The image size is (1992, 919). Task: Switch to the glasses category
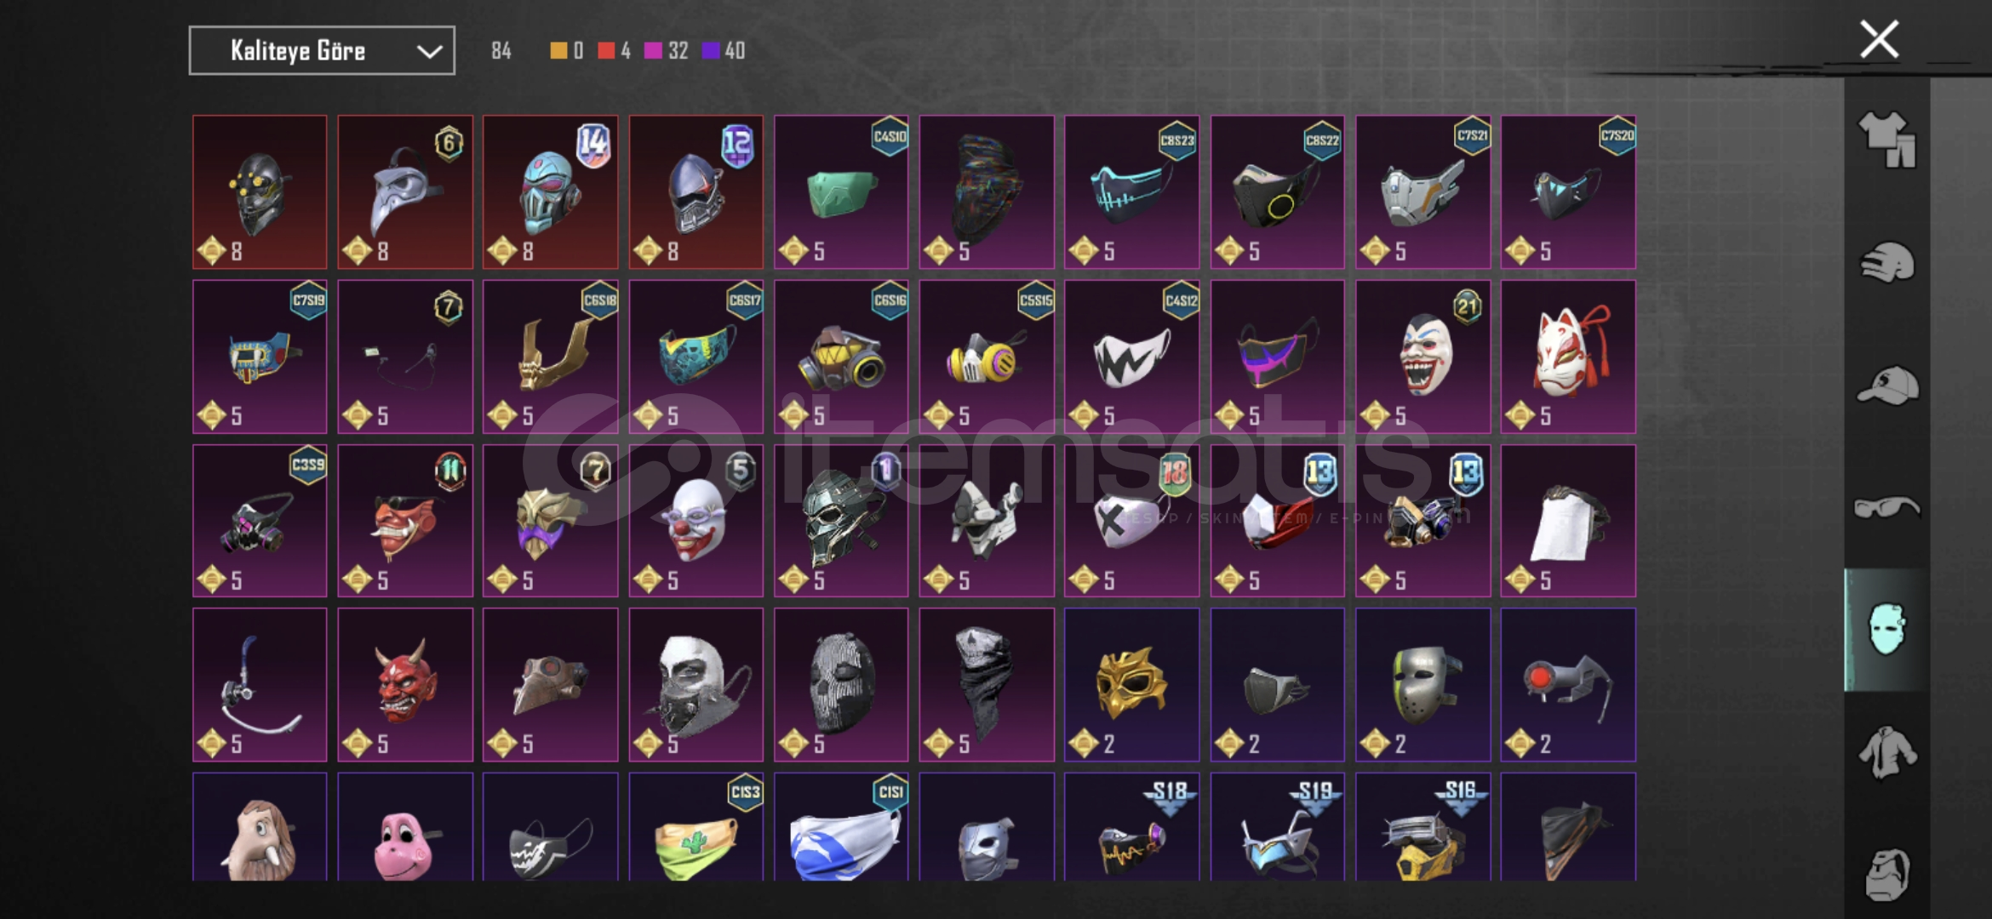(x=1886, y=508)
